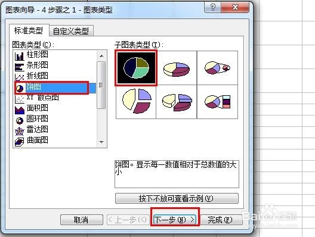This screenshot has width=315, height=237.
Task: Choose the bar-of-pie sub-chart thumbnail
Action: click(217, 102)
